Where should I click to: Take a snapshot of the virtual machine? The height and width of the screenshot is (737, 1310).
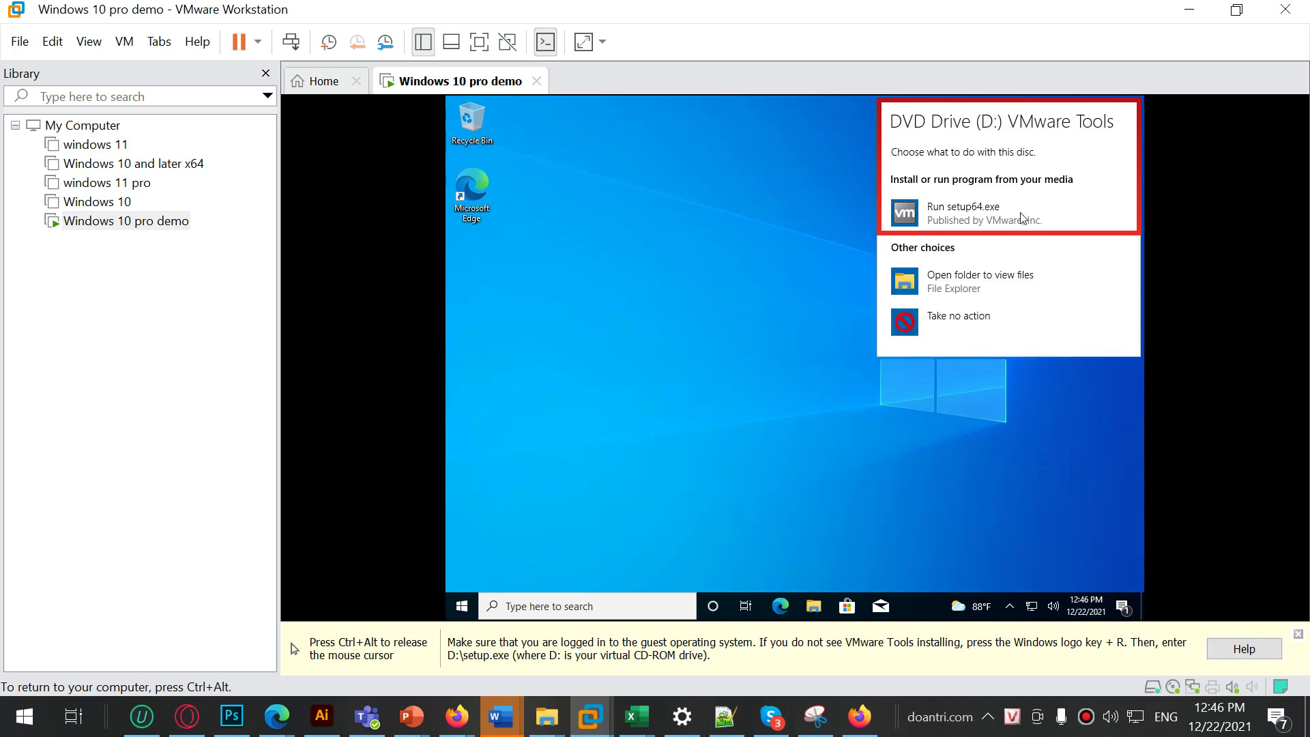pyautogui.click(x=328, y=42)
